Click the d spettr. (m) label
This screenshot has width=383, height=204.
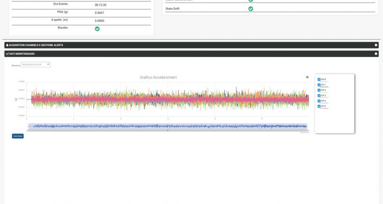pyautogui.click(x=60, y=20)
